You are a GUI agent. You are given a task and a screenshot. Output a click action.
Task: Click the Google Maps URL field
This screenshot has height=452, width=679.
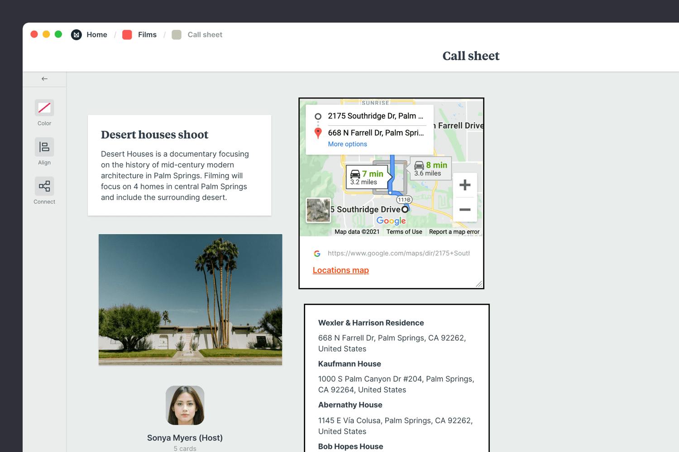coord(398,253)
